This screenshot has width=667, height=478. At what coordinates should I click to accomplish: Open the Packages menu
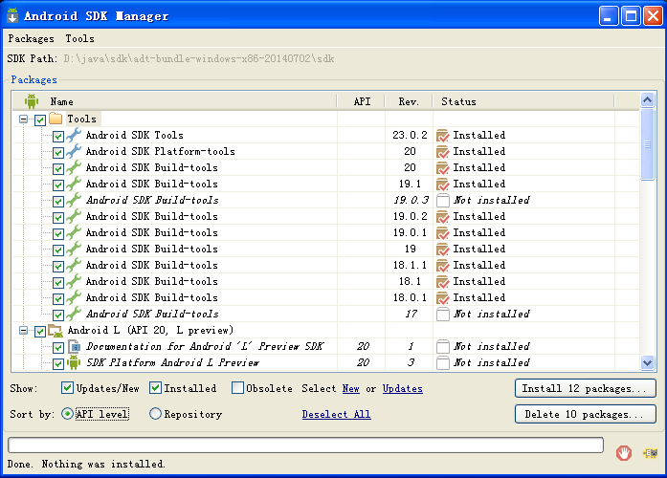31,38
